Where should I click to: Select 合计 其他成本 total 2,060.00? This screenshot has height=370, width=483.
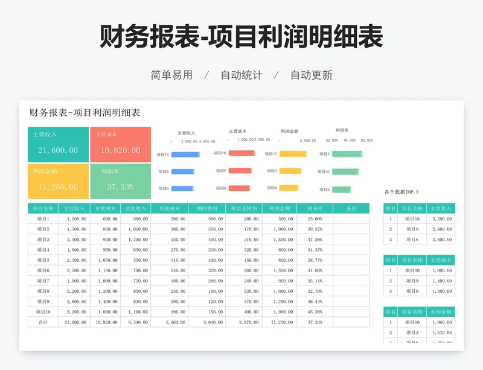click(170, 322)
